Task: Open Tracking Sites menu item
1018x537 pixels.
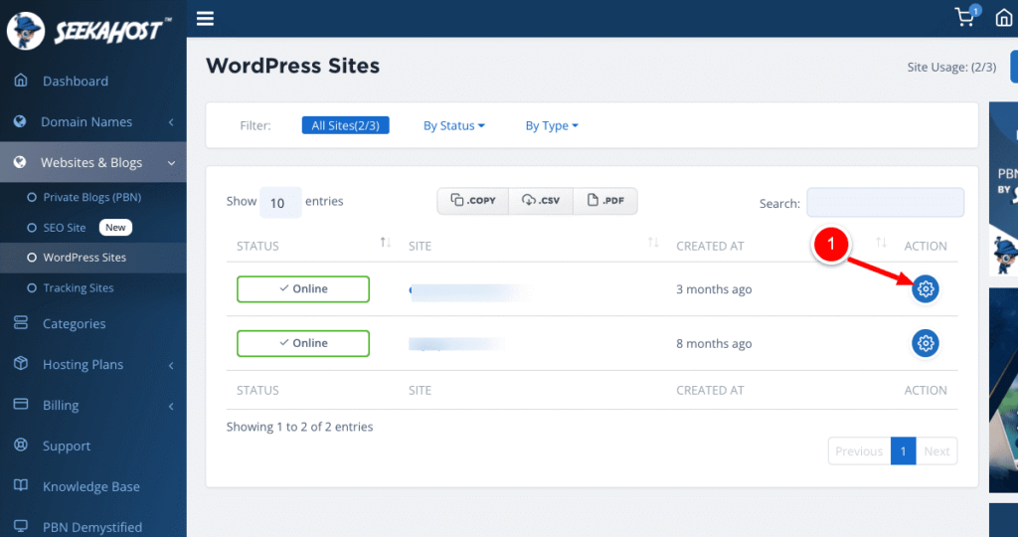Action: click(79, 287)
